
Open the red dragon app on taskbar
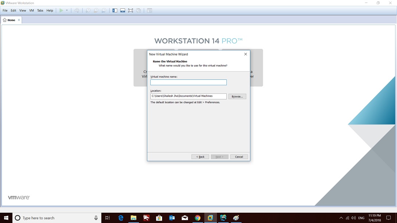tap(146, 218)
